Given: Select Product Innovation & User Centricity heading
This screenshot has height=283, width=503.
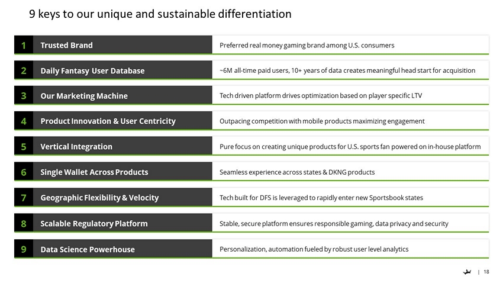Looking at the screenshot, I should pyautogui.click(x=108, y=121).
